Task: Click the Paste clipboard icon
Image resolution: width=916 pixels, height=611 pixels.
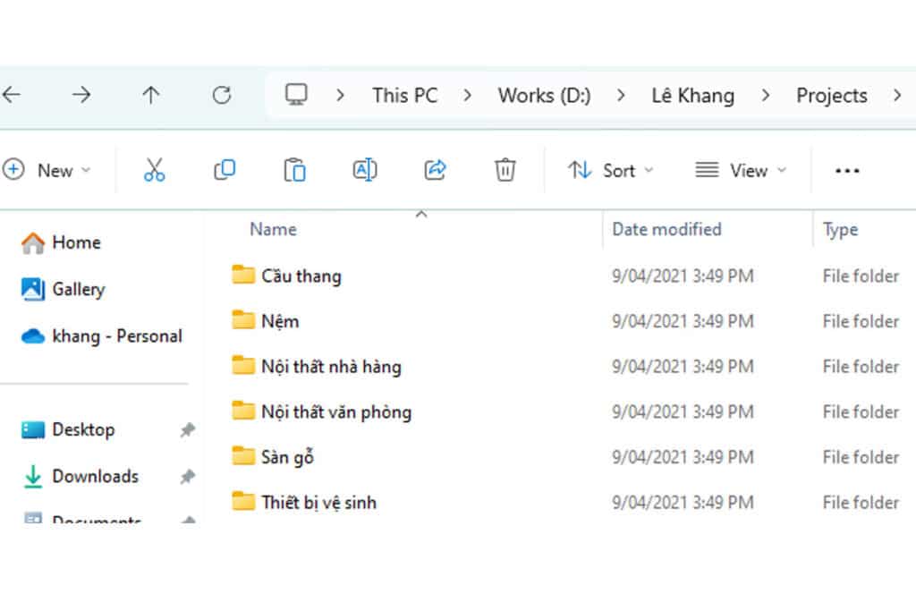Action: (294, 170)
